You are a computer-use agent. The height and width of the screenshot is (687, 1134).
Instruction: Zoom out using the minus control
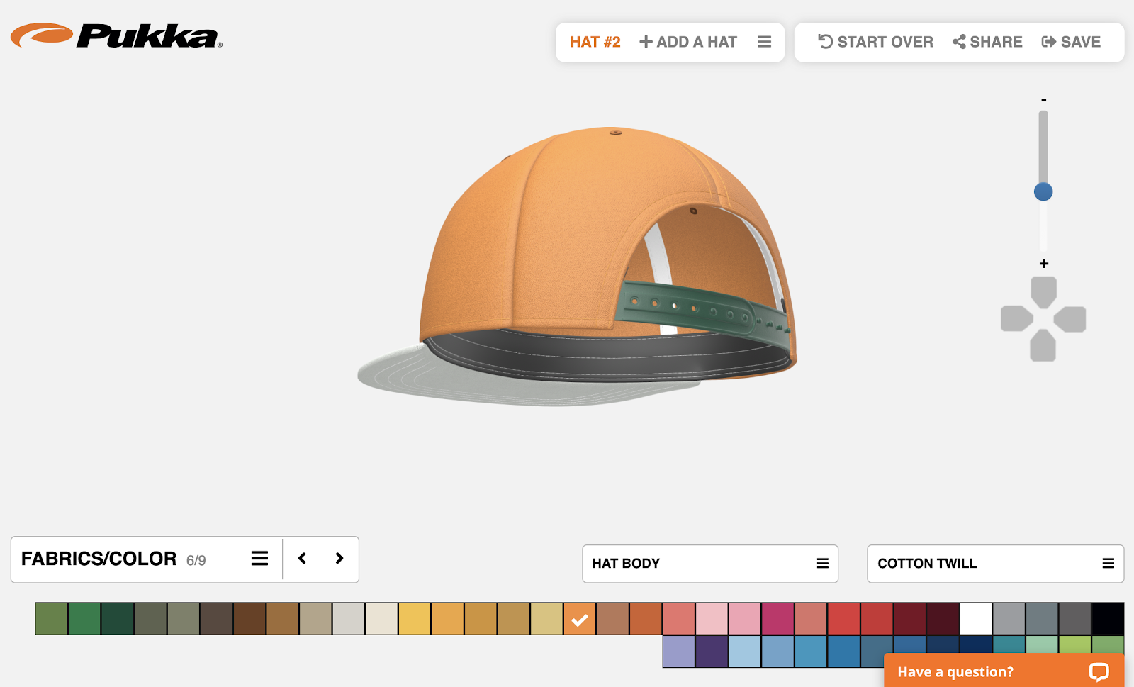[1043, 99]
